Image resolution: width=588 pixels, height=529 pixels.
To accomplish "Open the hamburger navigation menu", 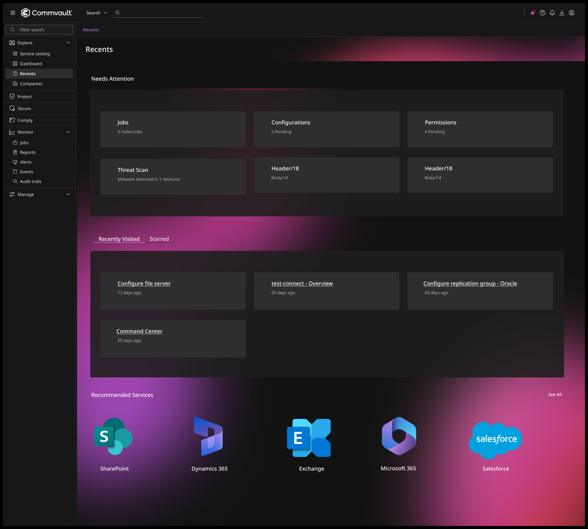I will pyautogui.click(x=13, y=13).
